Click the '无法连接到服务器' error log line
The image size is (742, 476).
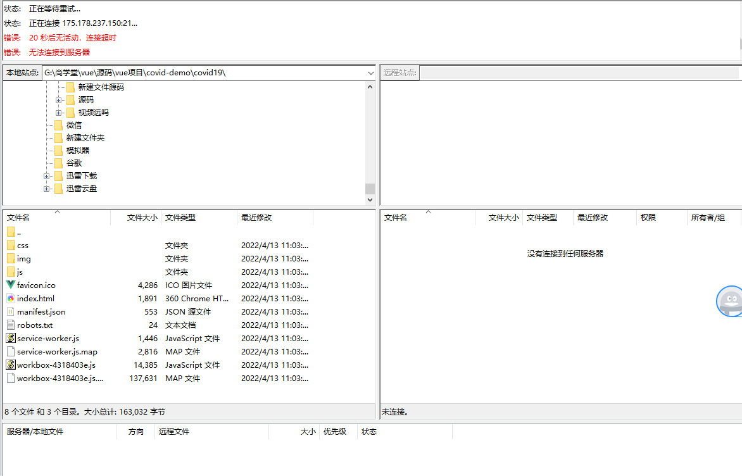tap(59, 52)
